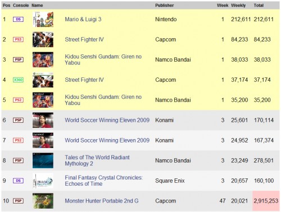Viewport: 281px width, 212px height.
Task: Click the PS2 badge for position 5 Gundam
Action: point(18,100)
